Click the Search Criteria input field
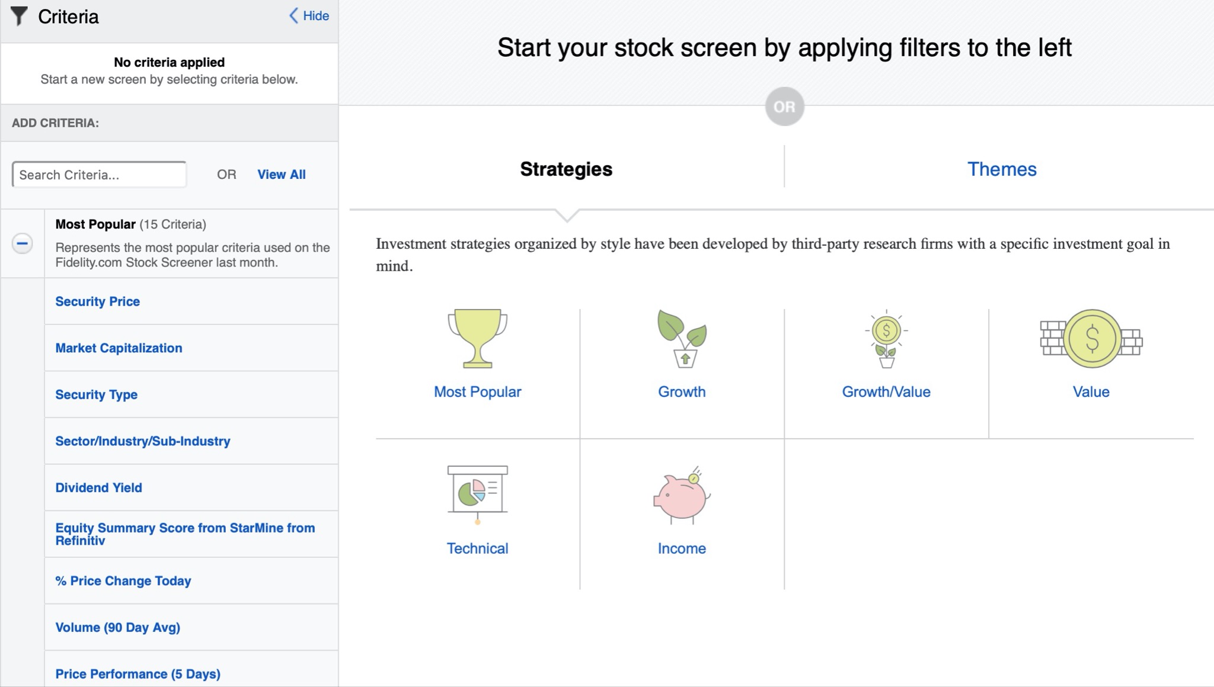The height and width of the screenshot is (687, 1214). click(99, 175)
